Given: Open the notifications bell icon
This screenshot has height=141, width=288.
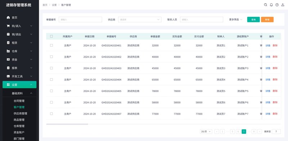Looking at the screenshot, I should [271, 5].
